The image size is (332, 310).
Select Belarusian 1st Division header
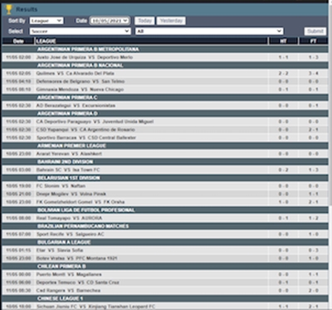click(x=165, y=178)
